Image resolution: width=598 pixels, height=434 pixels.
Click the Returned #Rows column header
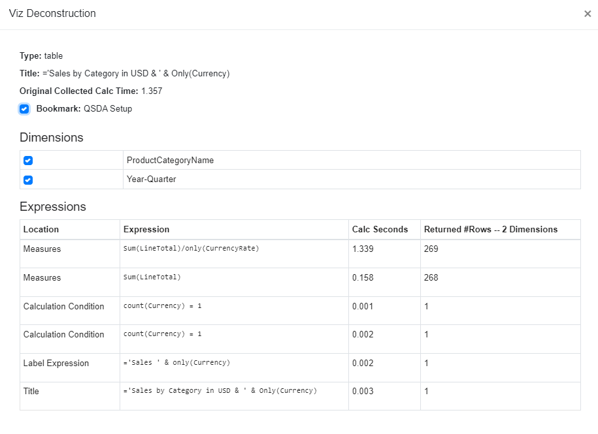pyautogui.click(x=491, y=230)
